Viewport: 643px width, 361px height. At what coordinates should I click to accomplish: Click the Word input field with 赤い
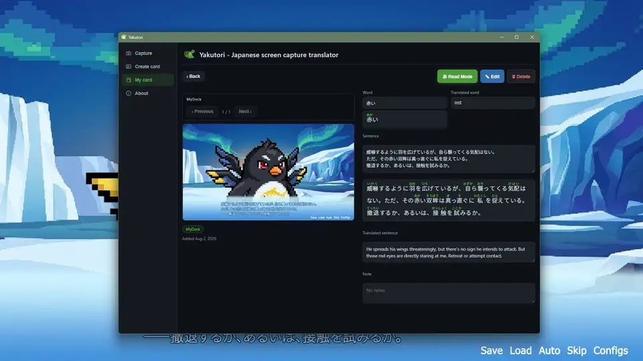pyautogui.click(x=405, y=103)
